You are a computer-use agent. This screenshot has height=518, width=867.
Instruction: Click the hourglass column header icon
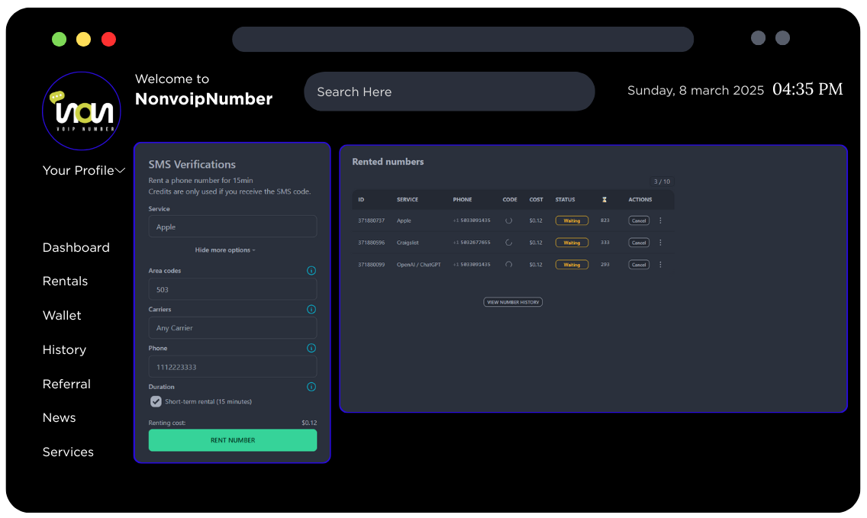604,200
